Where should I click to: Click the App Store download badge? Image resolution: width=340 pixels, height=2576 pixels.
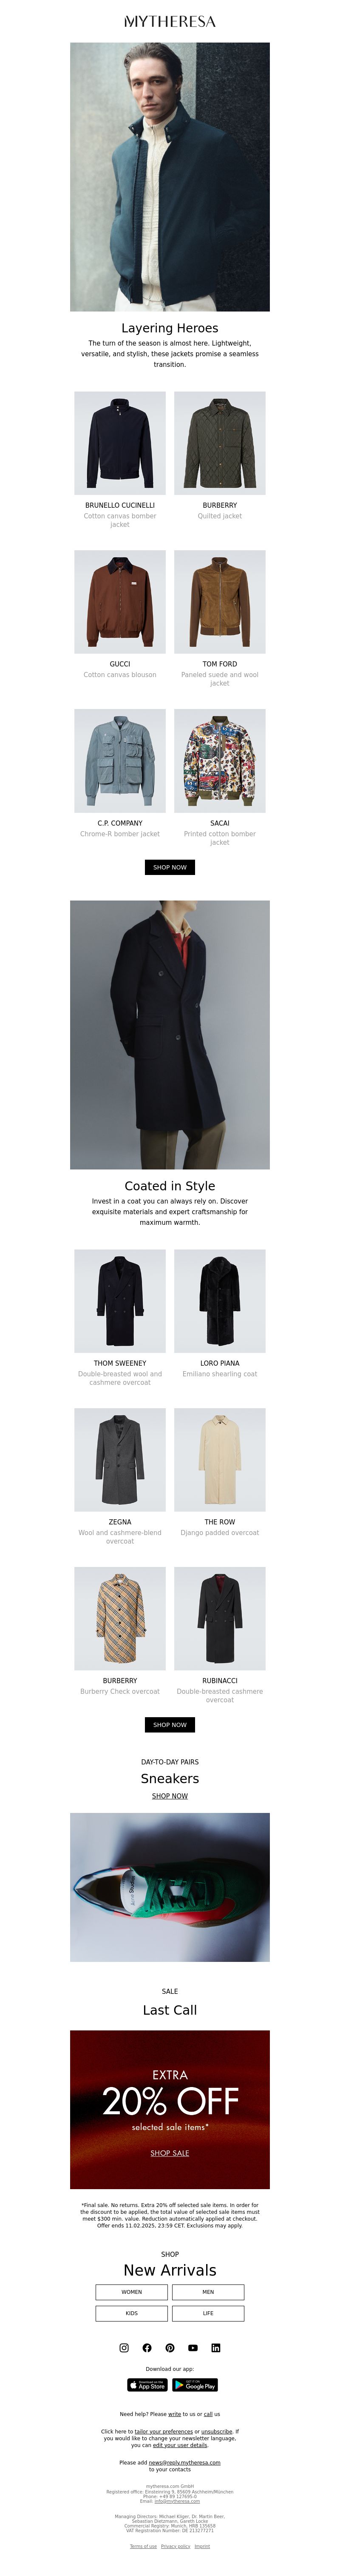click(147, 2385)
